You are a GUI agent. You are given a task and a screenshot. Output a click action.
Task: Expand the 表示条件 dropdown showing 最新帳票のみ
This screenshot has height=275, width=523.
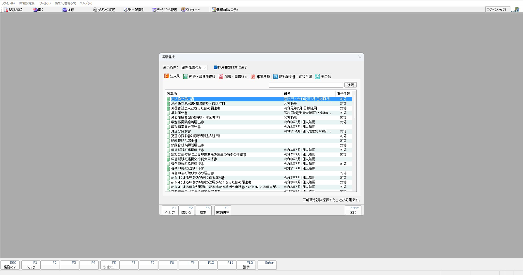pyautogui.click(x=194, y=68)
